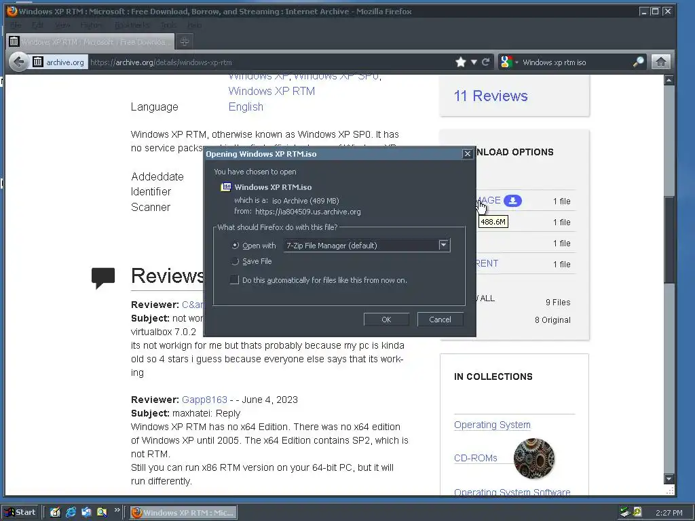The width and height of the screenshot is (695, 521).
Task: Click the 2:27 PM taskbar clock
Action: [669, 513]
